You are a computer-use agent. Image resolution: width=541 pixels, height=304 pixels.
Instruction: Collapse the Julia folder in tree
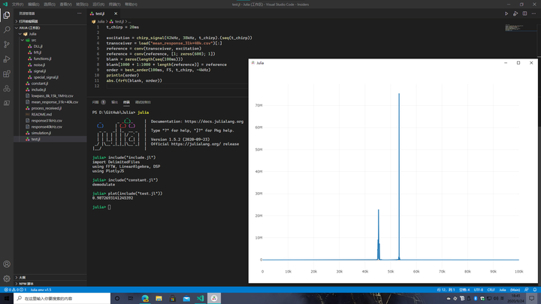click(x=32, y=34)
